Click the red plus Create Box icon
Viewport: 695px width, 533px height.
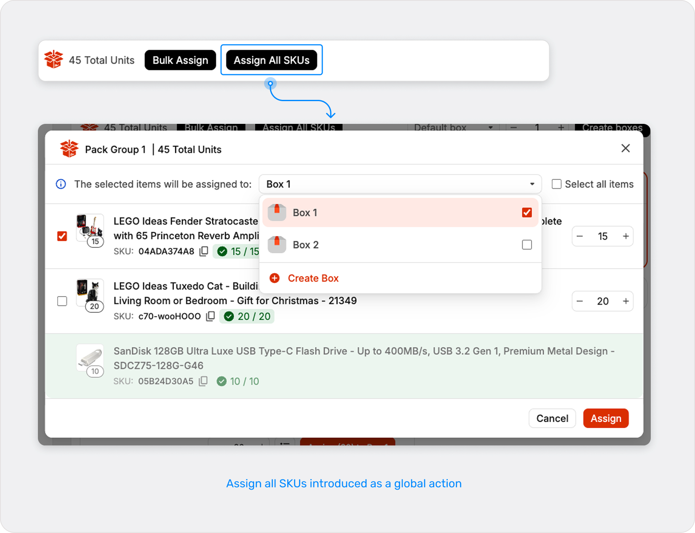pyautogui.click(x=275, y=278)
